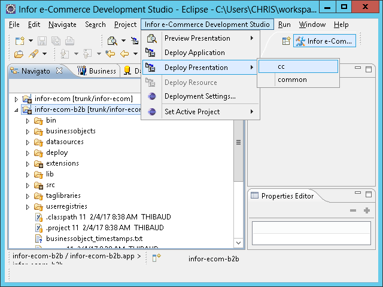The height and width of the screenshot is (287, 383).
Task: Click the New wizard toolbar icon
Action: click(19, 41)
